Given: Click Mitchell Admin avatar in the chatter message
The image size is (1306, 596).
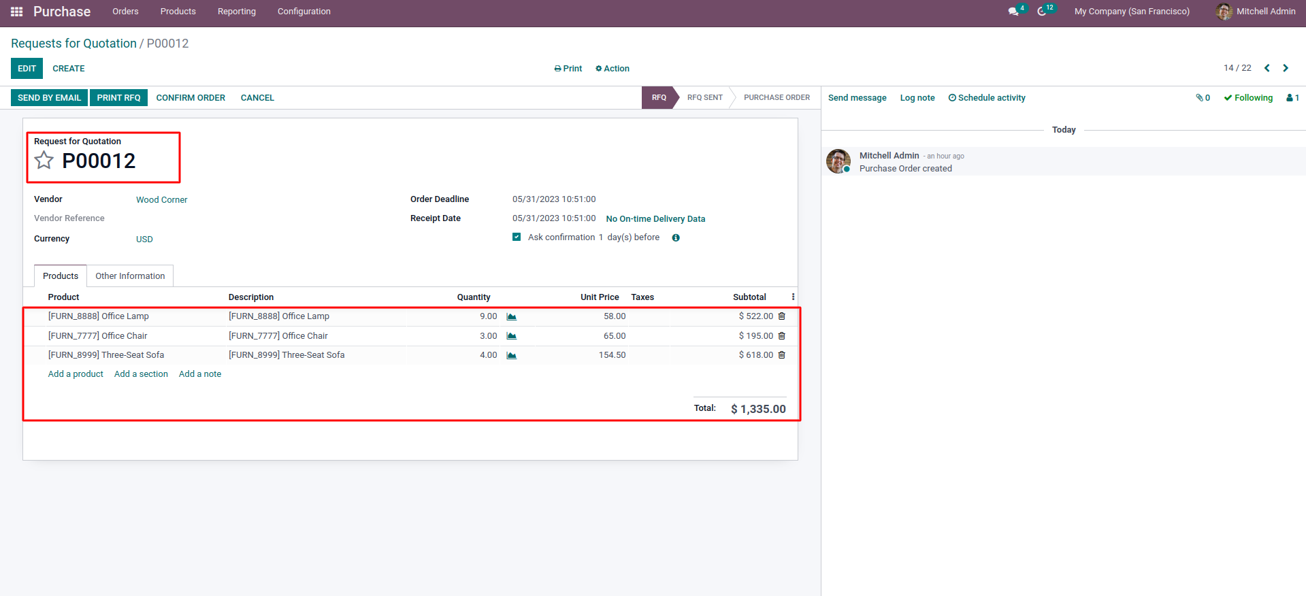Looking at the screenshot, I should 838,161.
